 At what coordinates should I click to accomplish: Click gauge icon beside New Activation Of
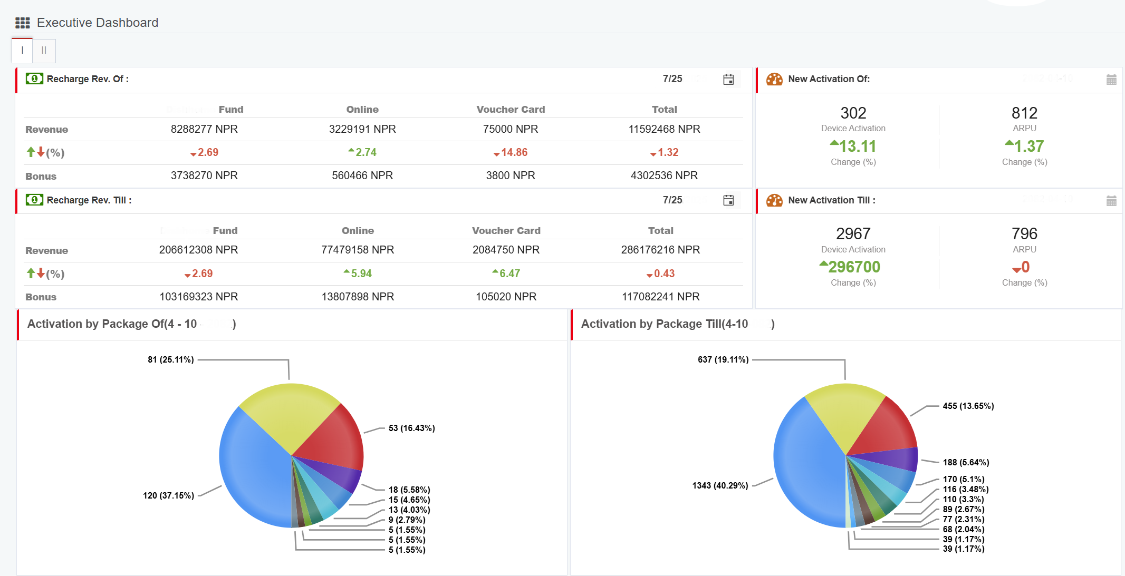[x=774, y=79]
